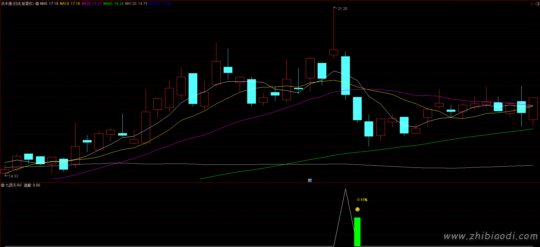Click the white peak spike in indicator panel
The height and width of the screenshot is (247, 540).
[x=345, y=190]
